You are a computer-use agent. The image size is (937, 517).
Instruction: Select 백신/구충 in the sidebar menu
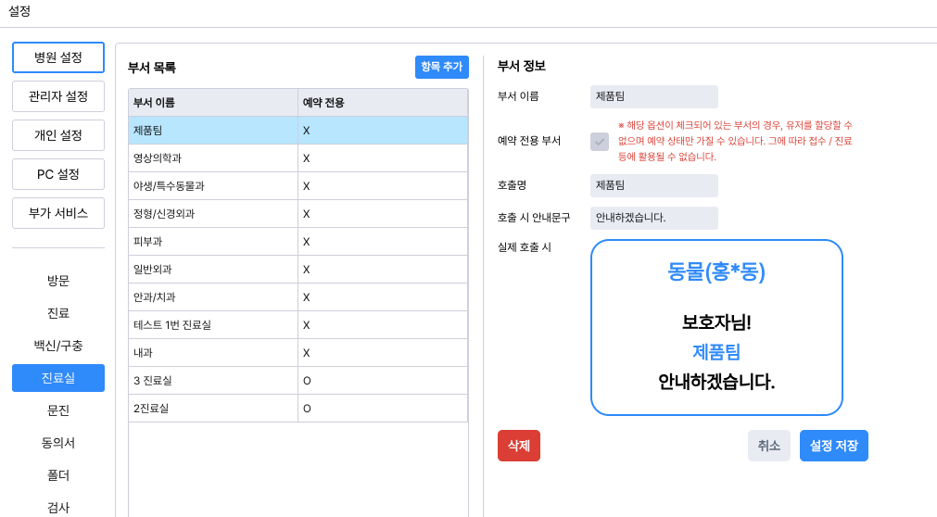(58, 346)
